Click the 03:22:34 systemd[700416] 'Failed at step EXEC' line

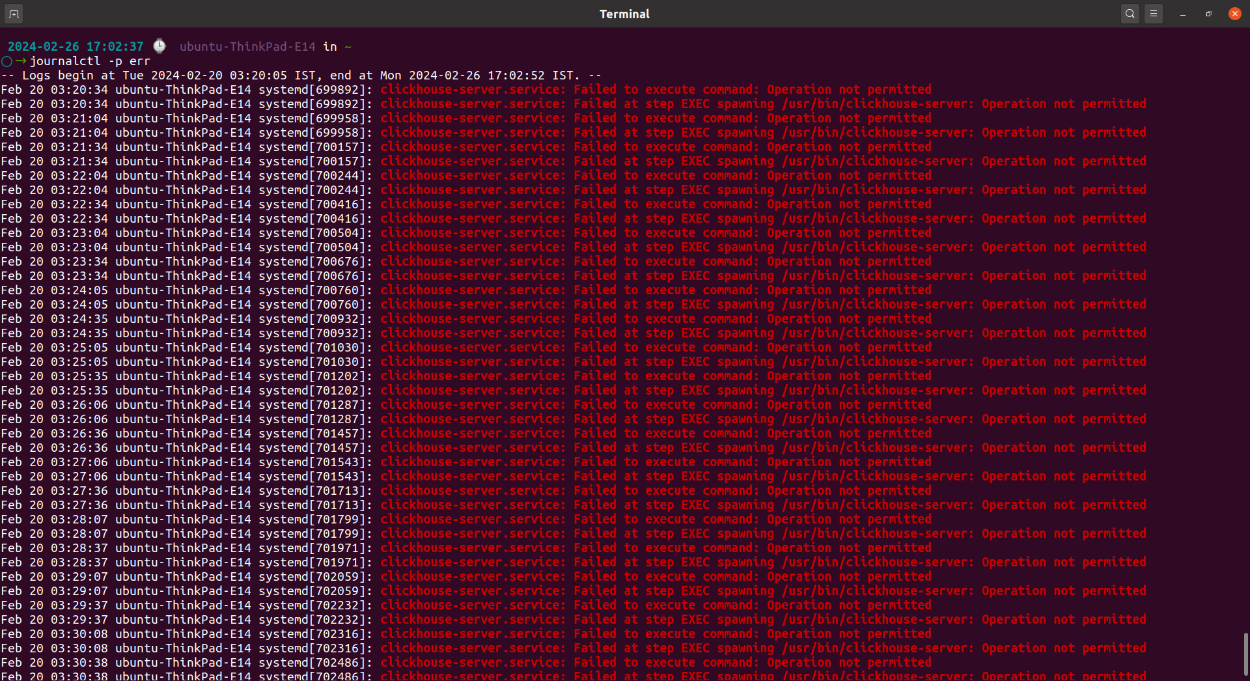(574, 219)
